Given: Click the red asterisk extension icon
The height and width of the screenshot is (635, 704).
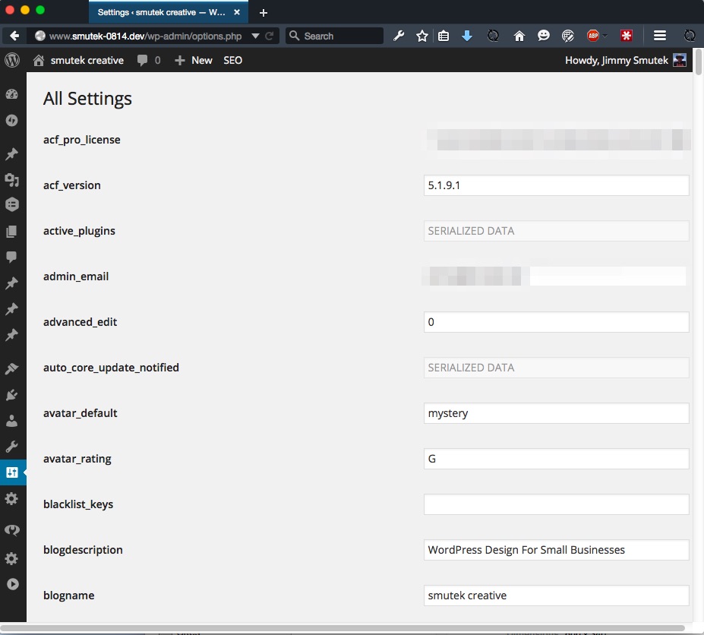Looking at the screenshot, I should [x=627, y=36].
